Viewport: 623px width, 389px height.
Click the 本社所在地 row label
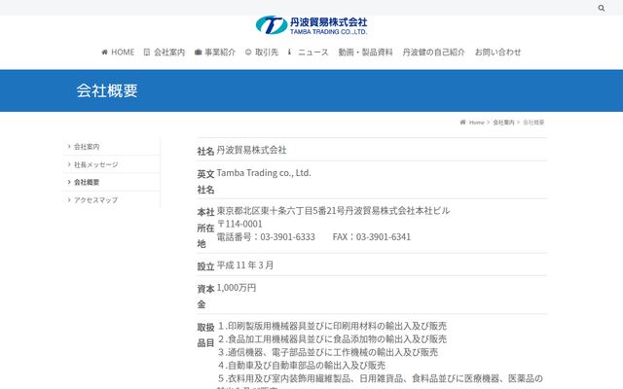205,228
